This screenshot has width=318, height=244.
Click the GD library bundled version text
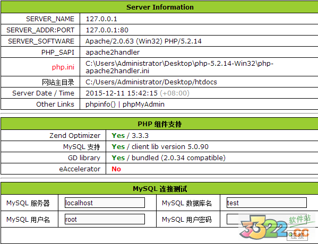point(178,158)
